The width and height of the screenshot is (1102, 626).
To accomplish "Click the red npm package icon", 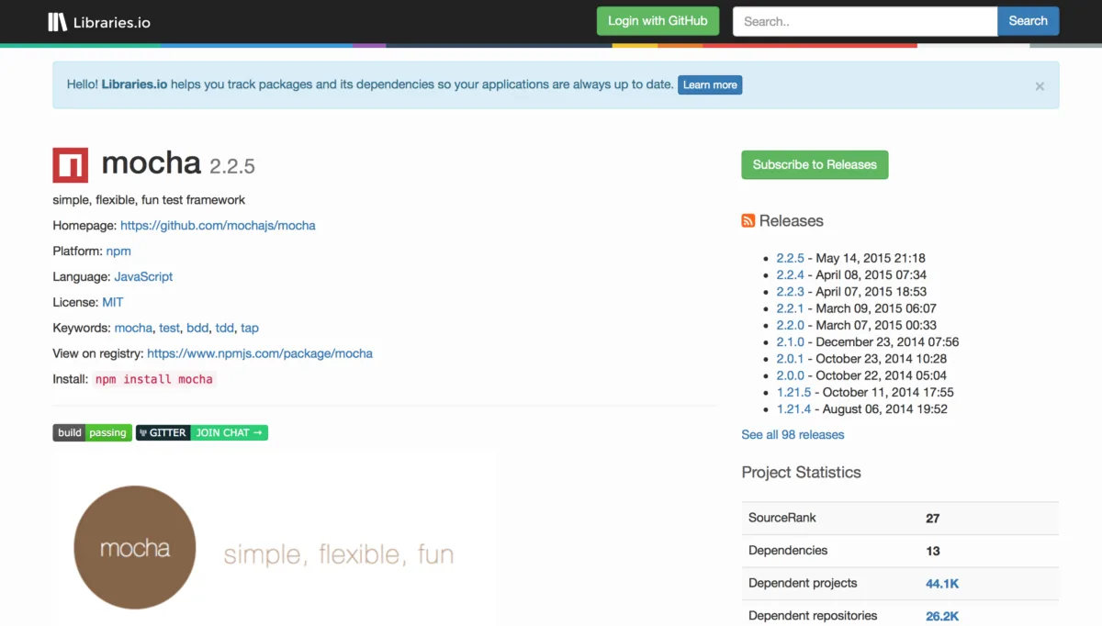I will pyautogui.click(x=71, y=164).
